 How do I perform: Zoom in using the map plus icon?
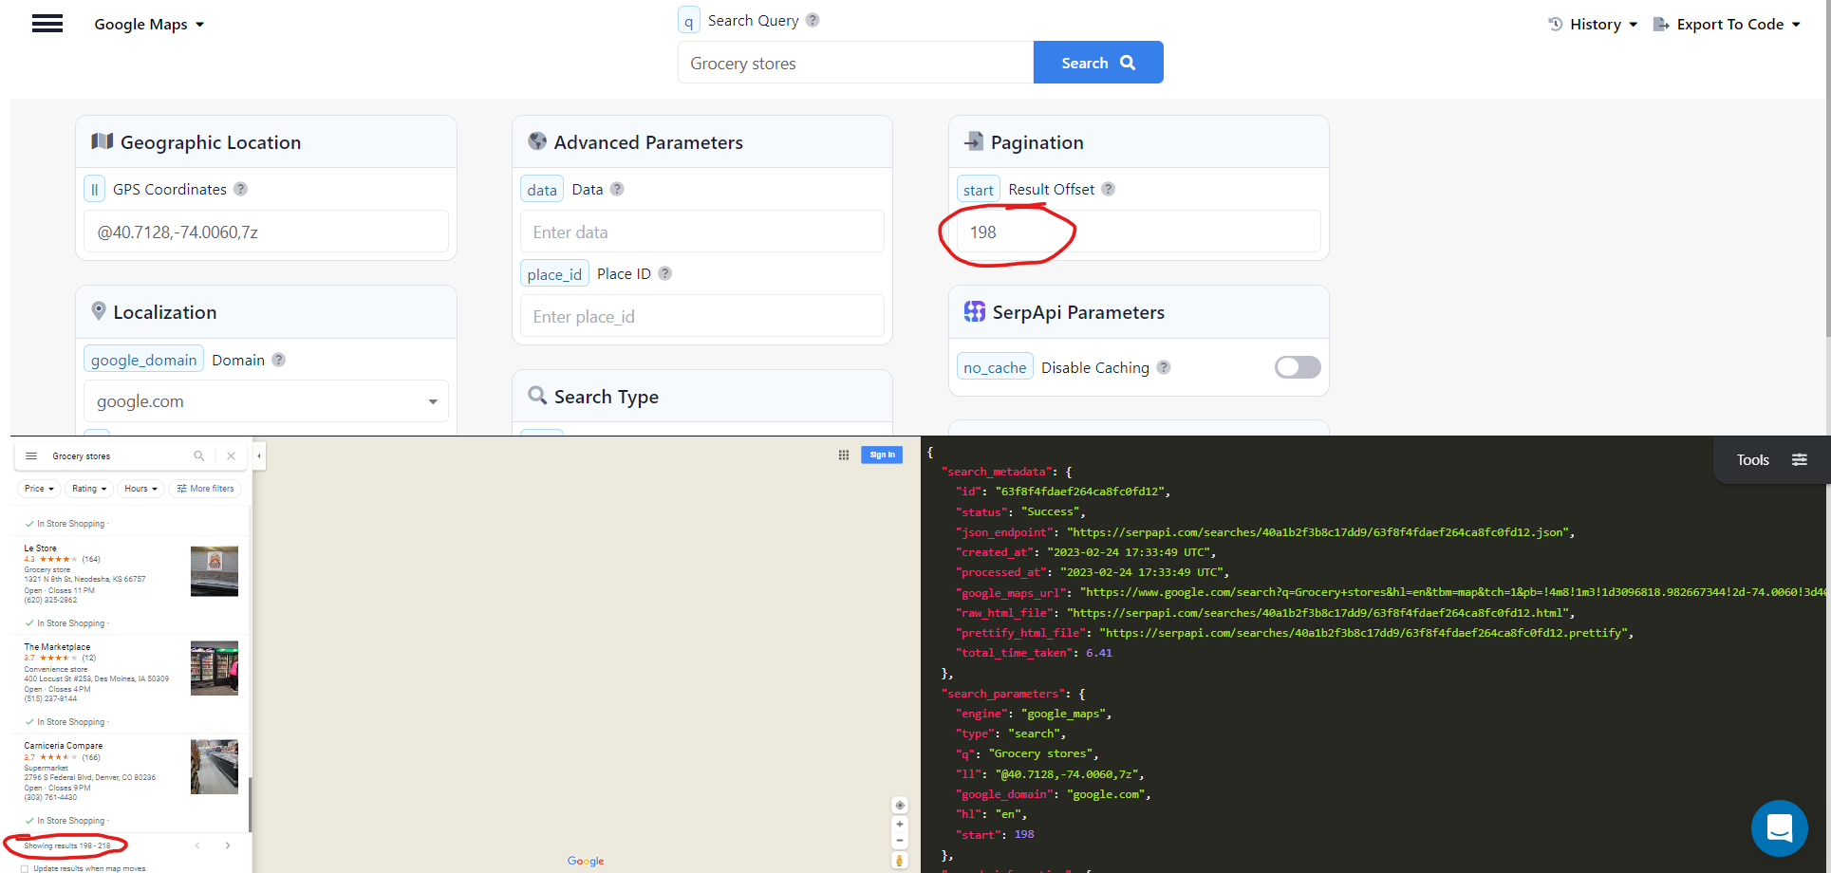pos(899,824)
